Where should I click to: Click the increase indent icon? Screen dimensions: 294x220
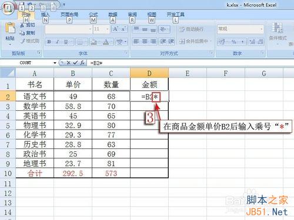(x=171, y=42)
